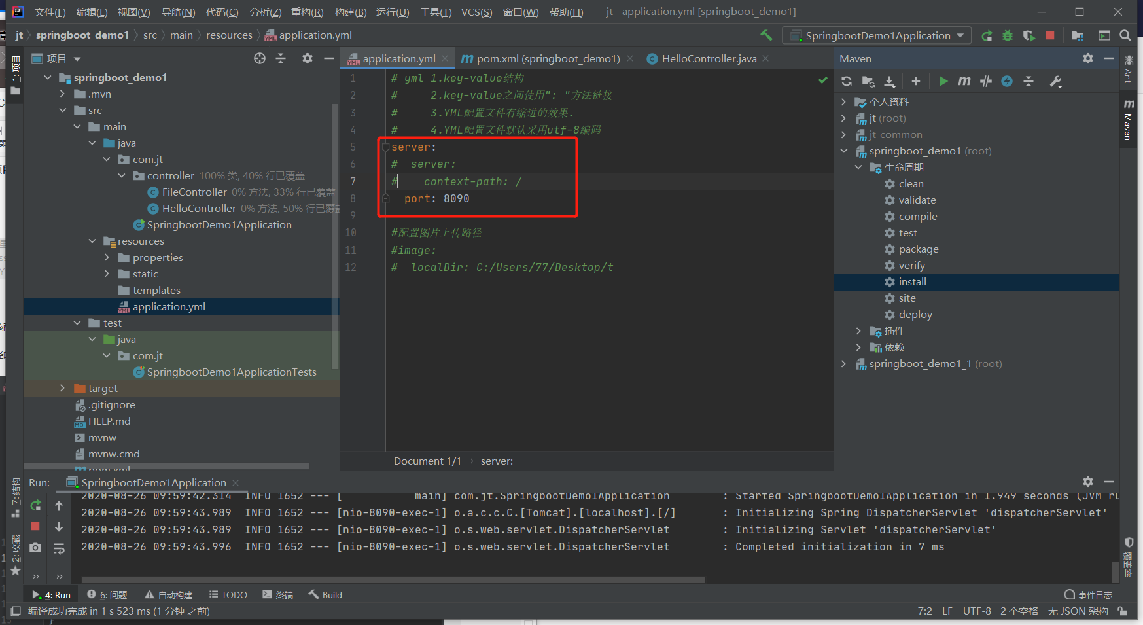Viewport: 1143px width, 625px height.
Task: Click the port value 8090 in editor
Action: pos(456,198)
